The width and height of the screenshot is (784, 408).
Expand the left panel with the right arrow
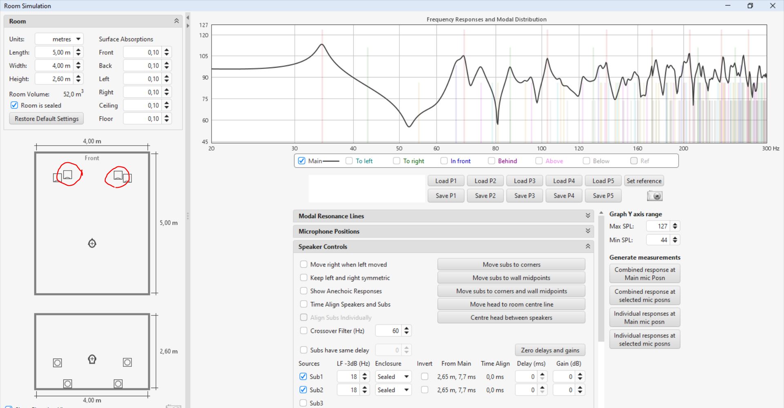(x=188, y=26)
